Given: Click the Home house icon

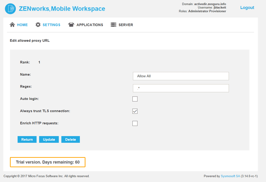Looking at the screenshot, I should [12, 25].
